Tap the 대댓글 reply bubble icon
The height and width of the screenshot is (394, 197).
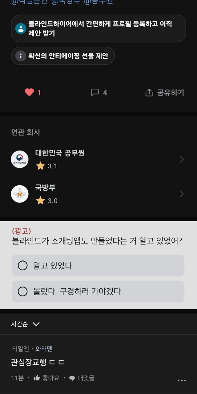[x=72, y=378]
